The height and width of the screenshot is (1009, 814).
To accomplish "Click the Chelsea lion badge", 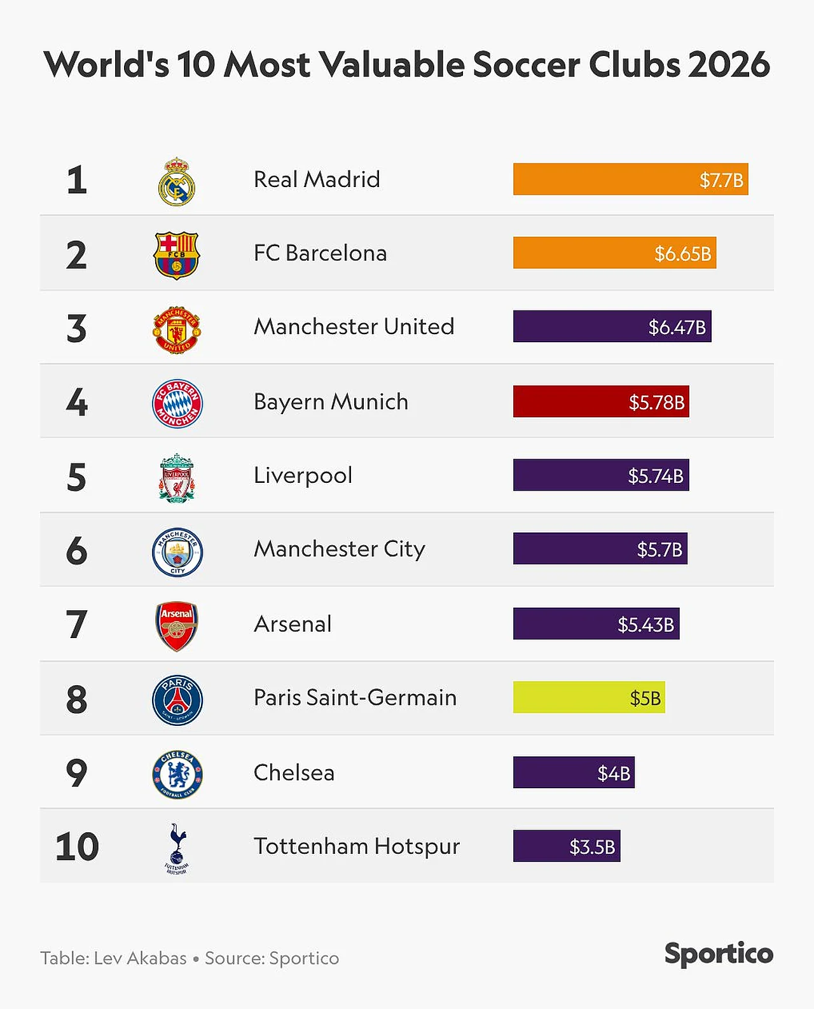I will [x=177, y=774].
